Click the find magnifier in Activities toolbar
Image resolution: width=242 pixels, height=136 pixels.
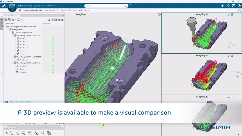point(49,20)
